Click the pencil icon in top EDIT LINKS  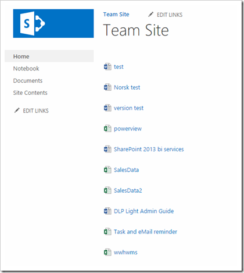150,15
